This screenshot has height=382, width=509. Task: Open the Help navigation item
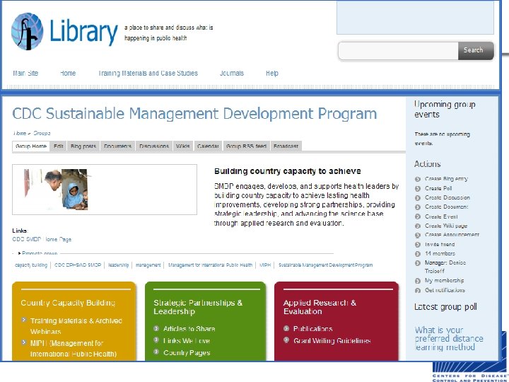point(272,73)
